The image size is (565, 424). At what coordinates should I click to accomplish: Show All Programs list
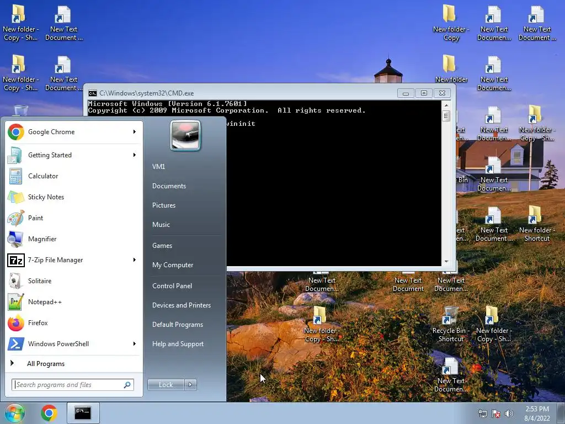[x=73, y=363]
